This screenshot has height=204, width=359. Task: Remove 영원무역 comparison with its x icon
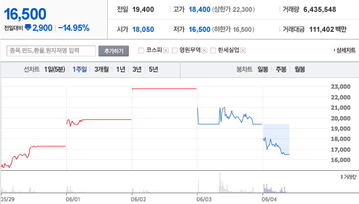point(205,51)
